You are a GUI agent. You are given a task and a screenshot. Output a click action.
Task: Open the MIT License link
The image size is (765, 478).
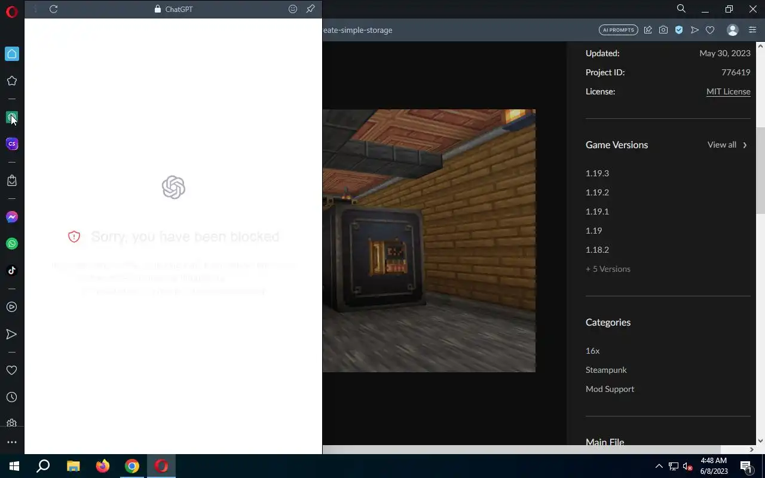728,91
